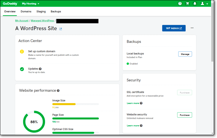Switch to the Domains tab
The width and height of the screenshot is (217, 138).
tap(26, 12)
